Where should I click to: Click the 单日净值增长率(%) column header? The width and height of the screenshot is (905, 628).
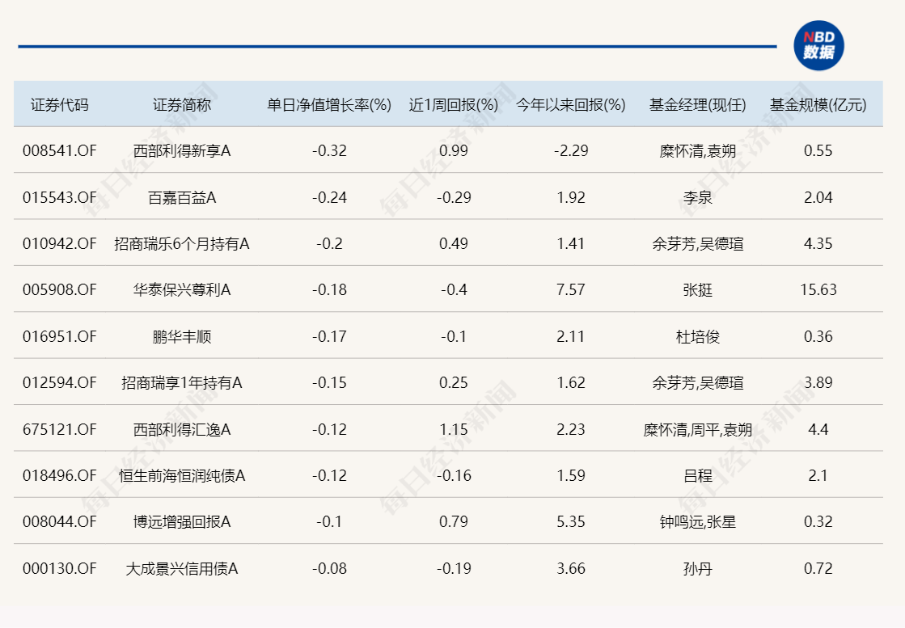point(329,105)
